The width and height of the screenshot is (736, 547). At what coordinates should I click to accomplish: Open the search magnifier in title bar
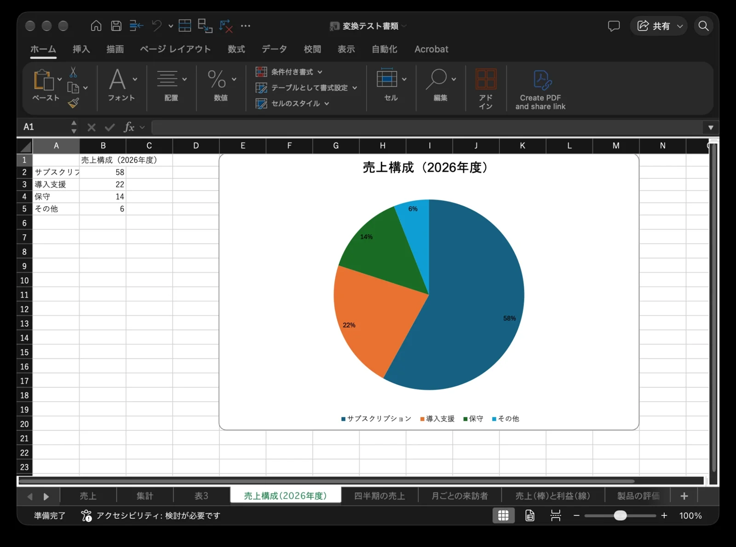click(x=703, y=26)
